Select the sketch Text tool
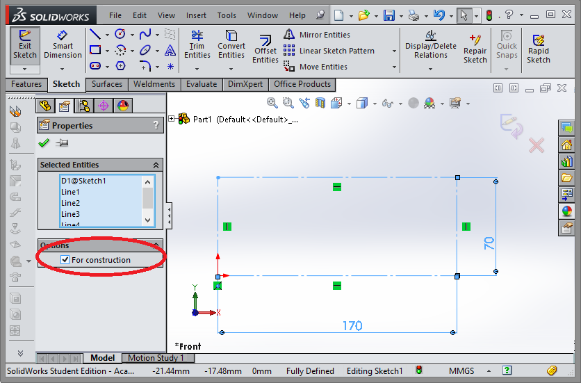581x383 pixels. (170, 49)
